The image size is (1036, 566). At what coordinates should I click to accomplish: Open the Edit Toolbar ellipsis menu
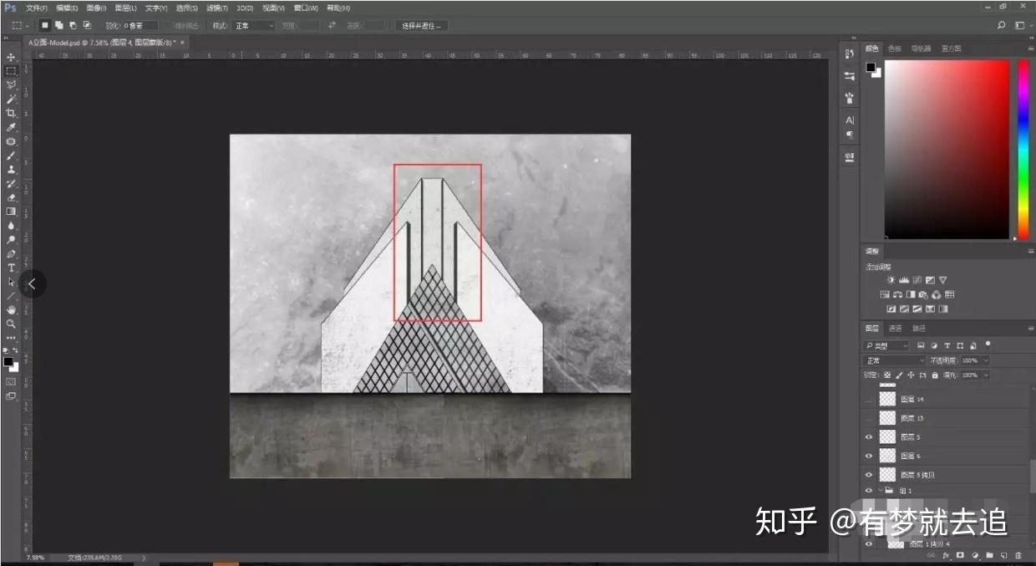click(11, 338)
